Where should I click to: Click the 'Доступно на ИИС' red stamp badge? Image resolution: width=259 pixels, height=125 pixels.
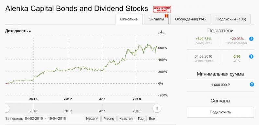click(162, 9)
